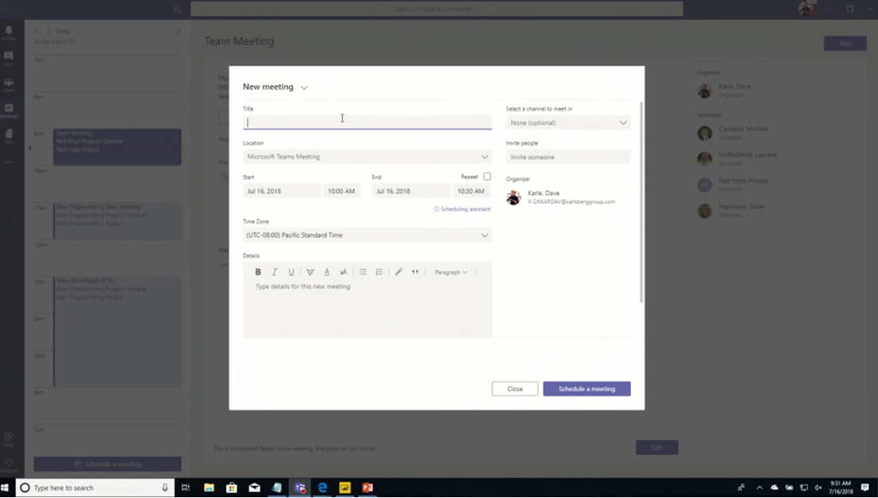This screenshot has width=878, height=498.
Task: Expand the Paragraph style dropdown
Action: 451,272
